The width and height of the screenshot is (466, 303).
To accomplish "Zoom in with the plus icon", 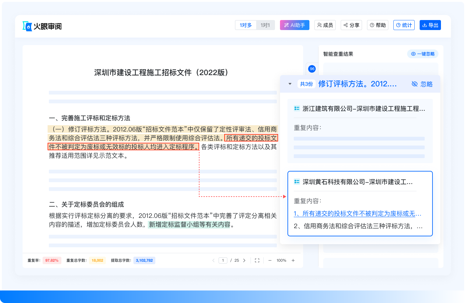I will coord(293,260).
